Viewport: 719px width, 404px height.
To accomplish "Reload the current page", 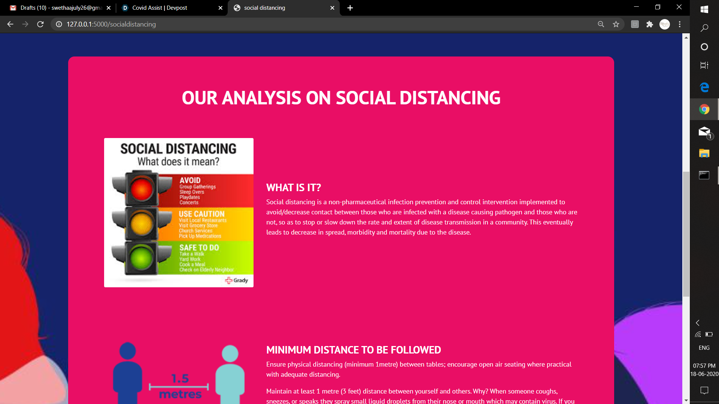I will pos(40,24).
